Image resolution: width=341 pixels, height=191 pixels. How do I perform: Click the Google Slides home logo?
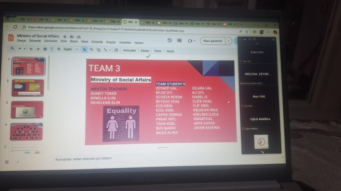click(11, 38)
